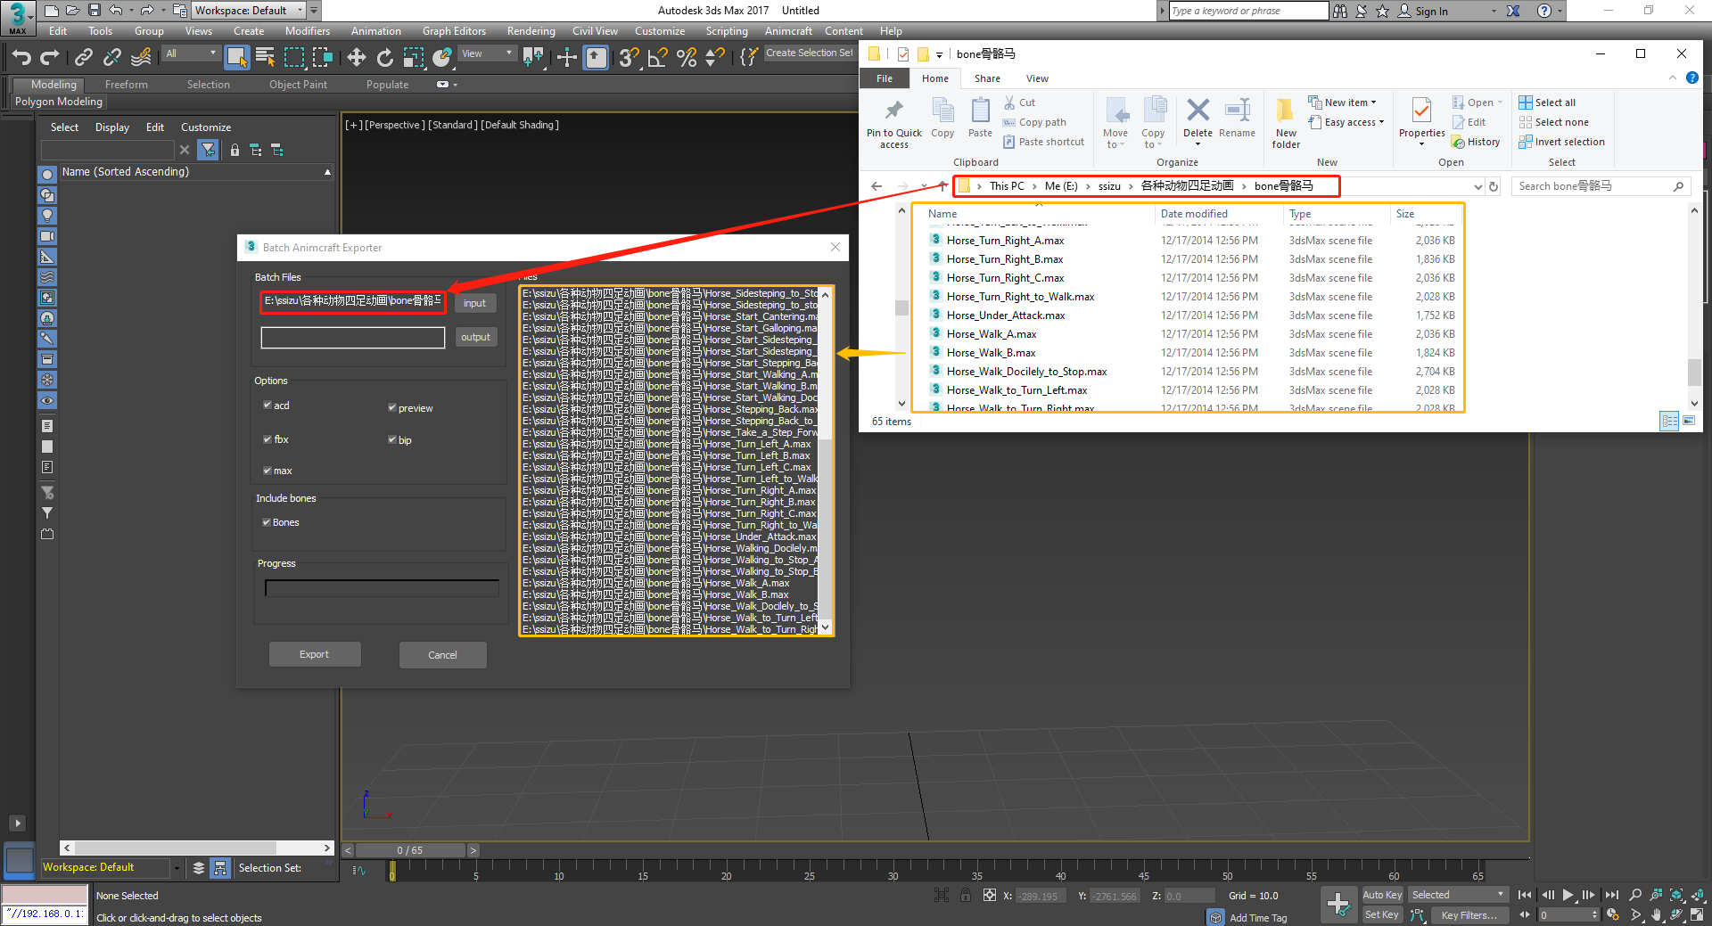Click the Export button
Viewport: 1712px width, 926px height.
click(x=315, y=654)
